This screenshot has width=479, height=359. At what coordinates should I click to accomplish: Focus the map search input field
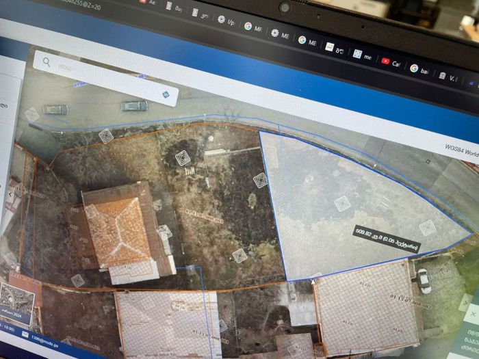pos(105,78)
